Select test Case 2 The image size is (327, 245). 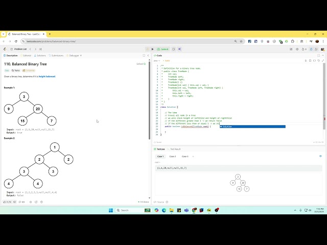173,157
